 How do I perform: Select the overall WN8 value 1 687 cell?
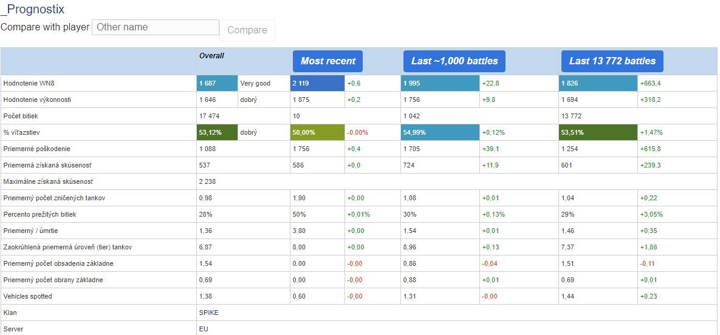(x=217, y=84)
